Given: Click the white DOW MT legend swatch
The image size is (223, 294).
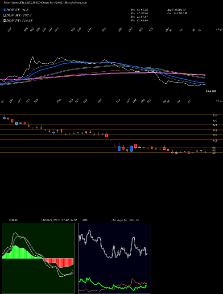Looking at the screenshot, I should (x=4, y=16).
